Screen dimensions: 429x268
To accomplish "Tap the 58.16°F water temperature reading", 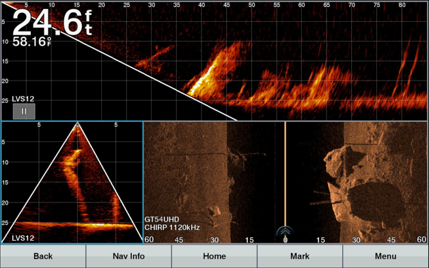I will (x=31, y=42).
